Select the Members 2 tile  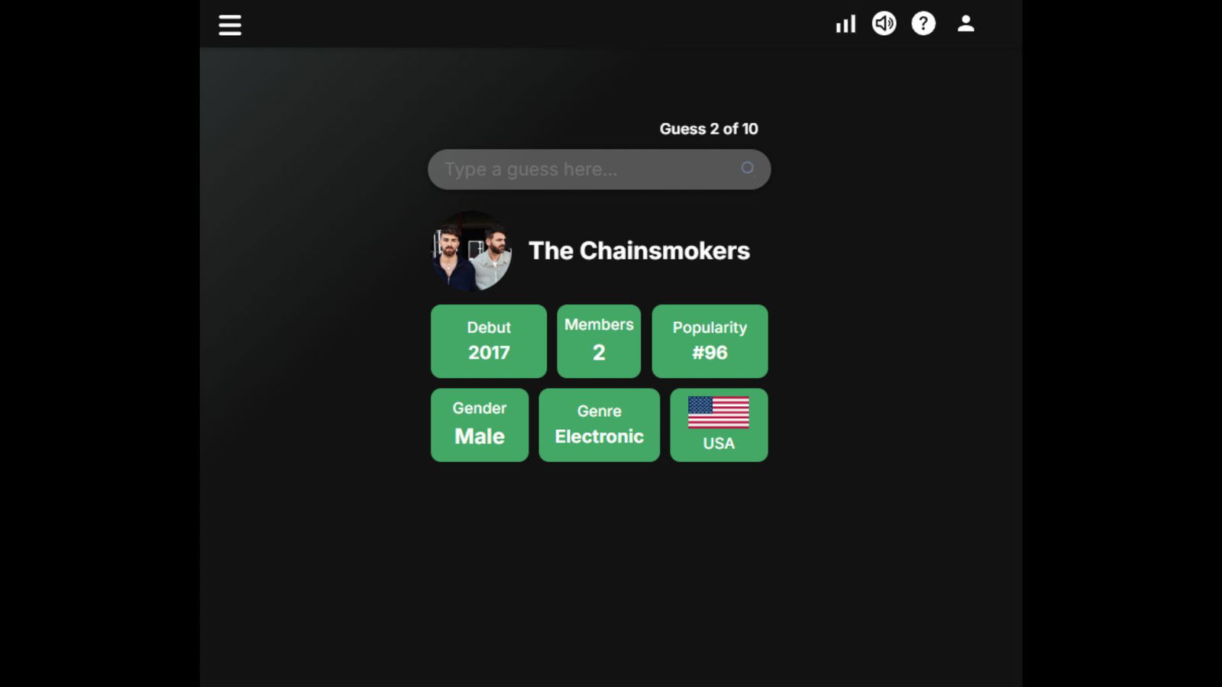tap(599, 341)
